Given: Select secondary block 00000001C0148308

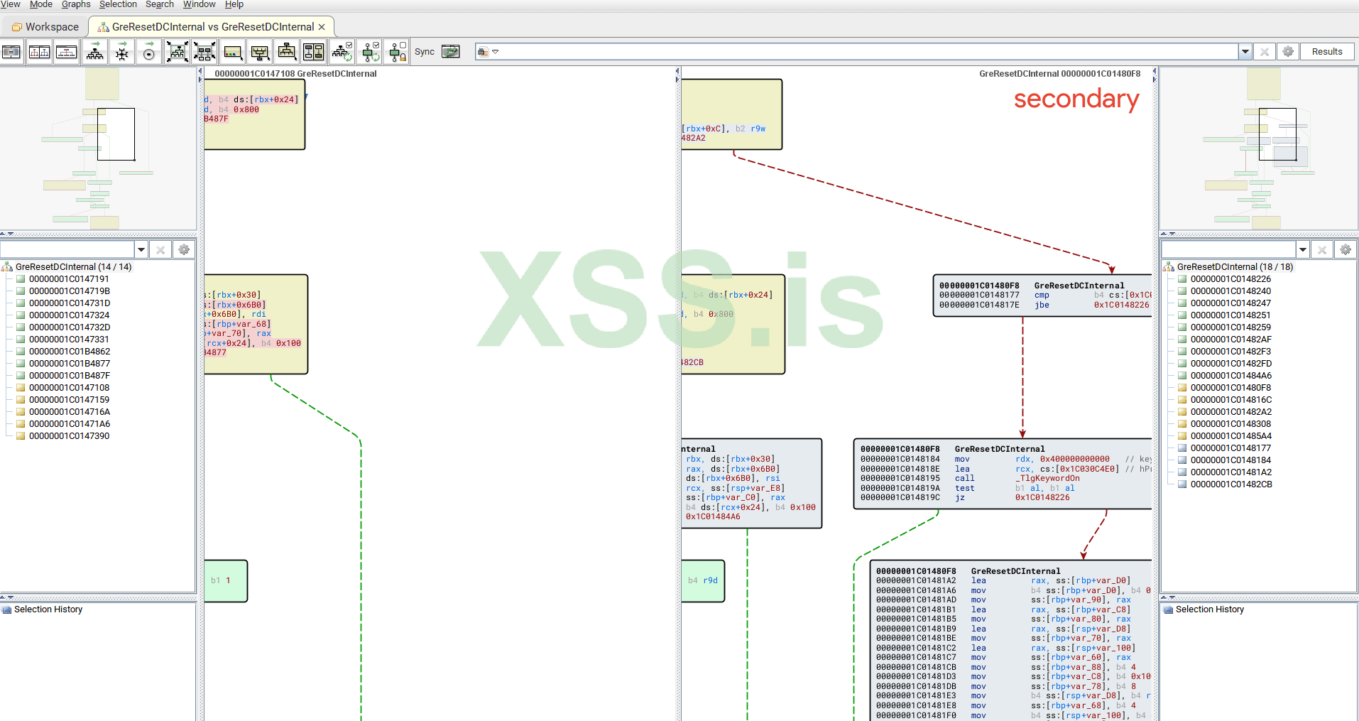Looking at the screenshot, I should click(x=1230, y=424).
